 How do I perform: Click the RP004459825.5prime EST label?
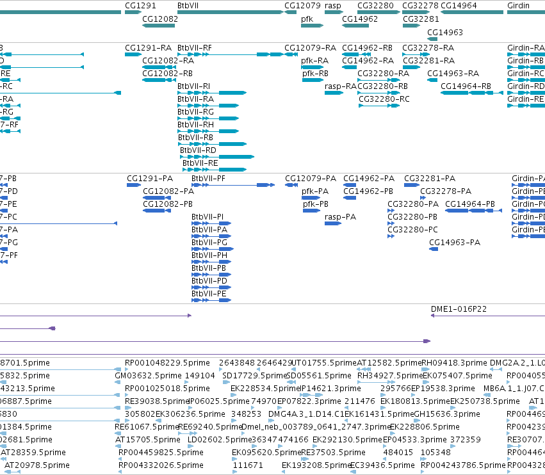(161, 453)
